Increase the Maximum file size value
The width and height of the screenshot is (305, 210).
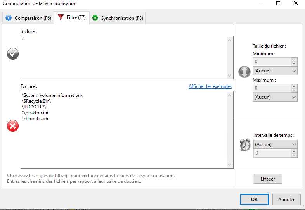[294, 86]
